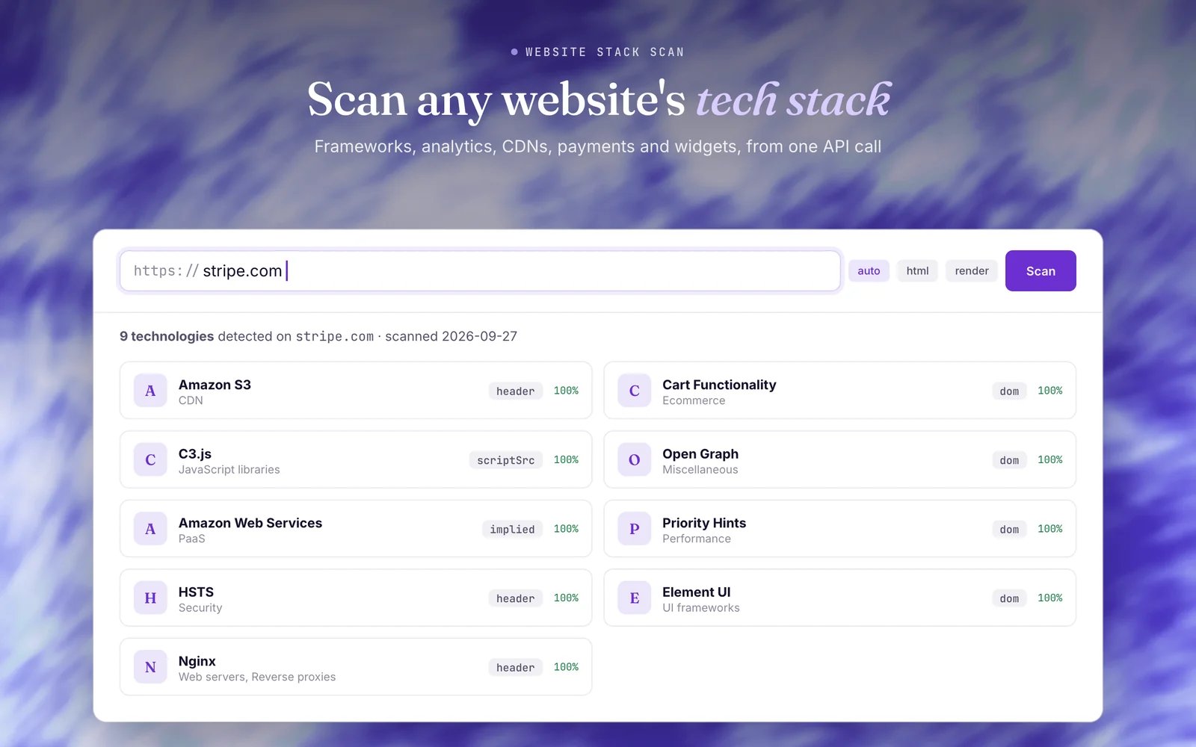The image size is (1196, 747).
Task: Click the Element UI technology name
Action: click(697, 592)
